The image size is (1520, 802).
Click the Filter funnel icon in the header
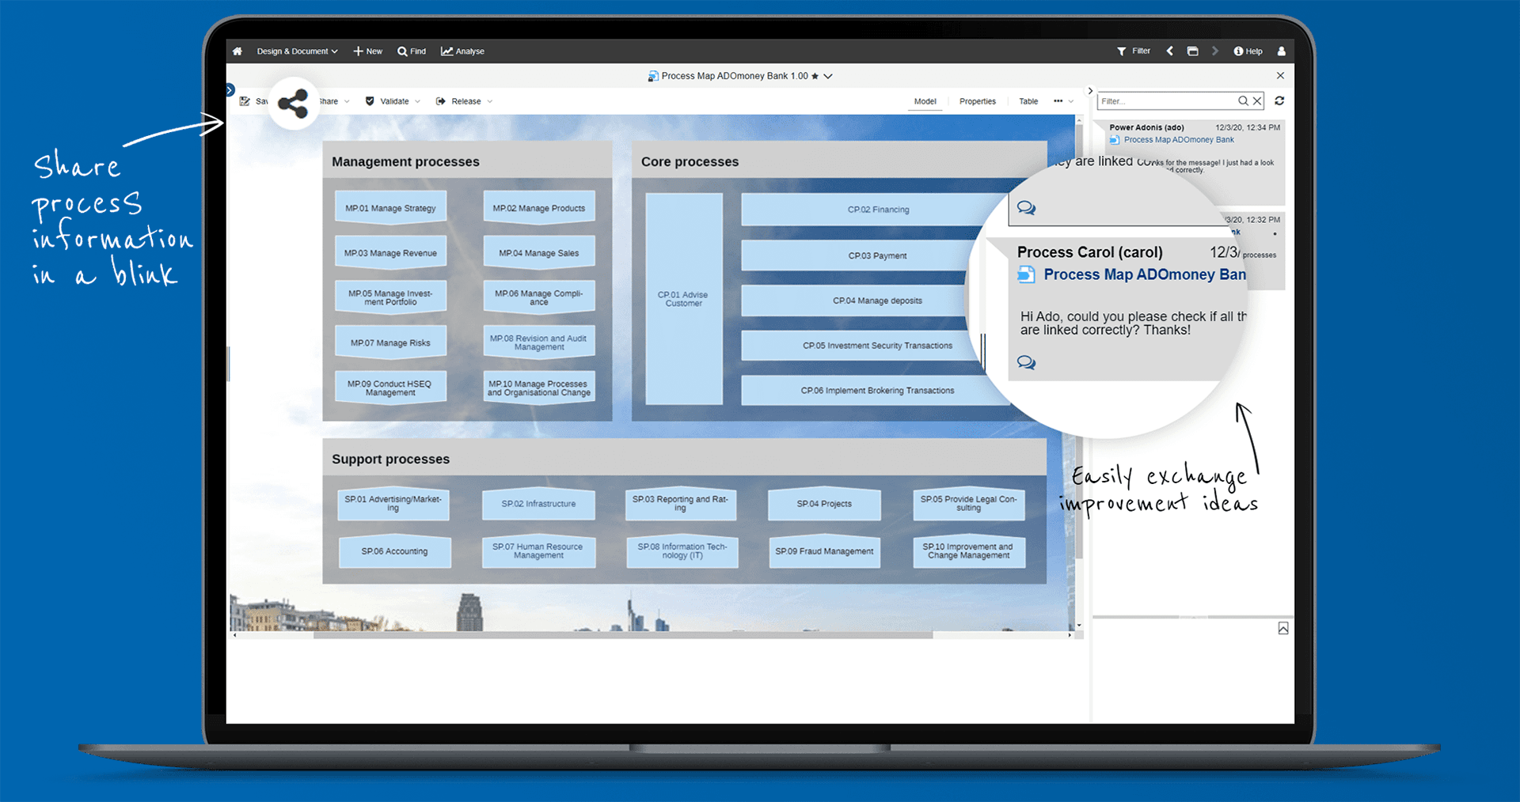pos(1123,51)
